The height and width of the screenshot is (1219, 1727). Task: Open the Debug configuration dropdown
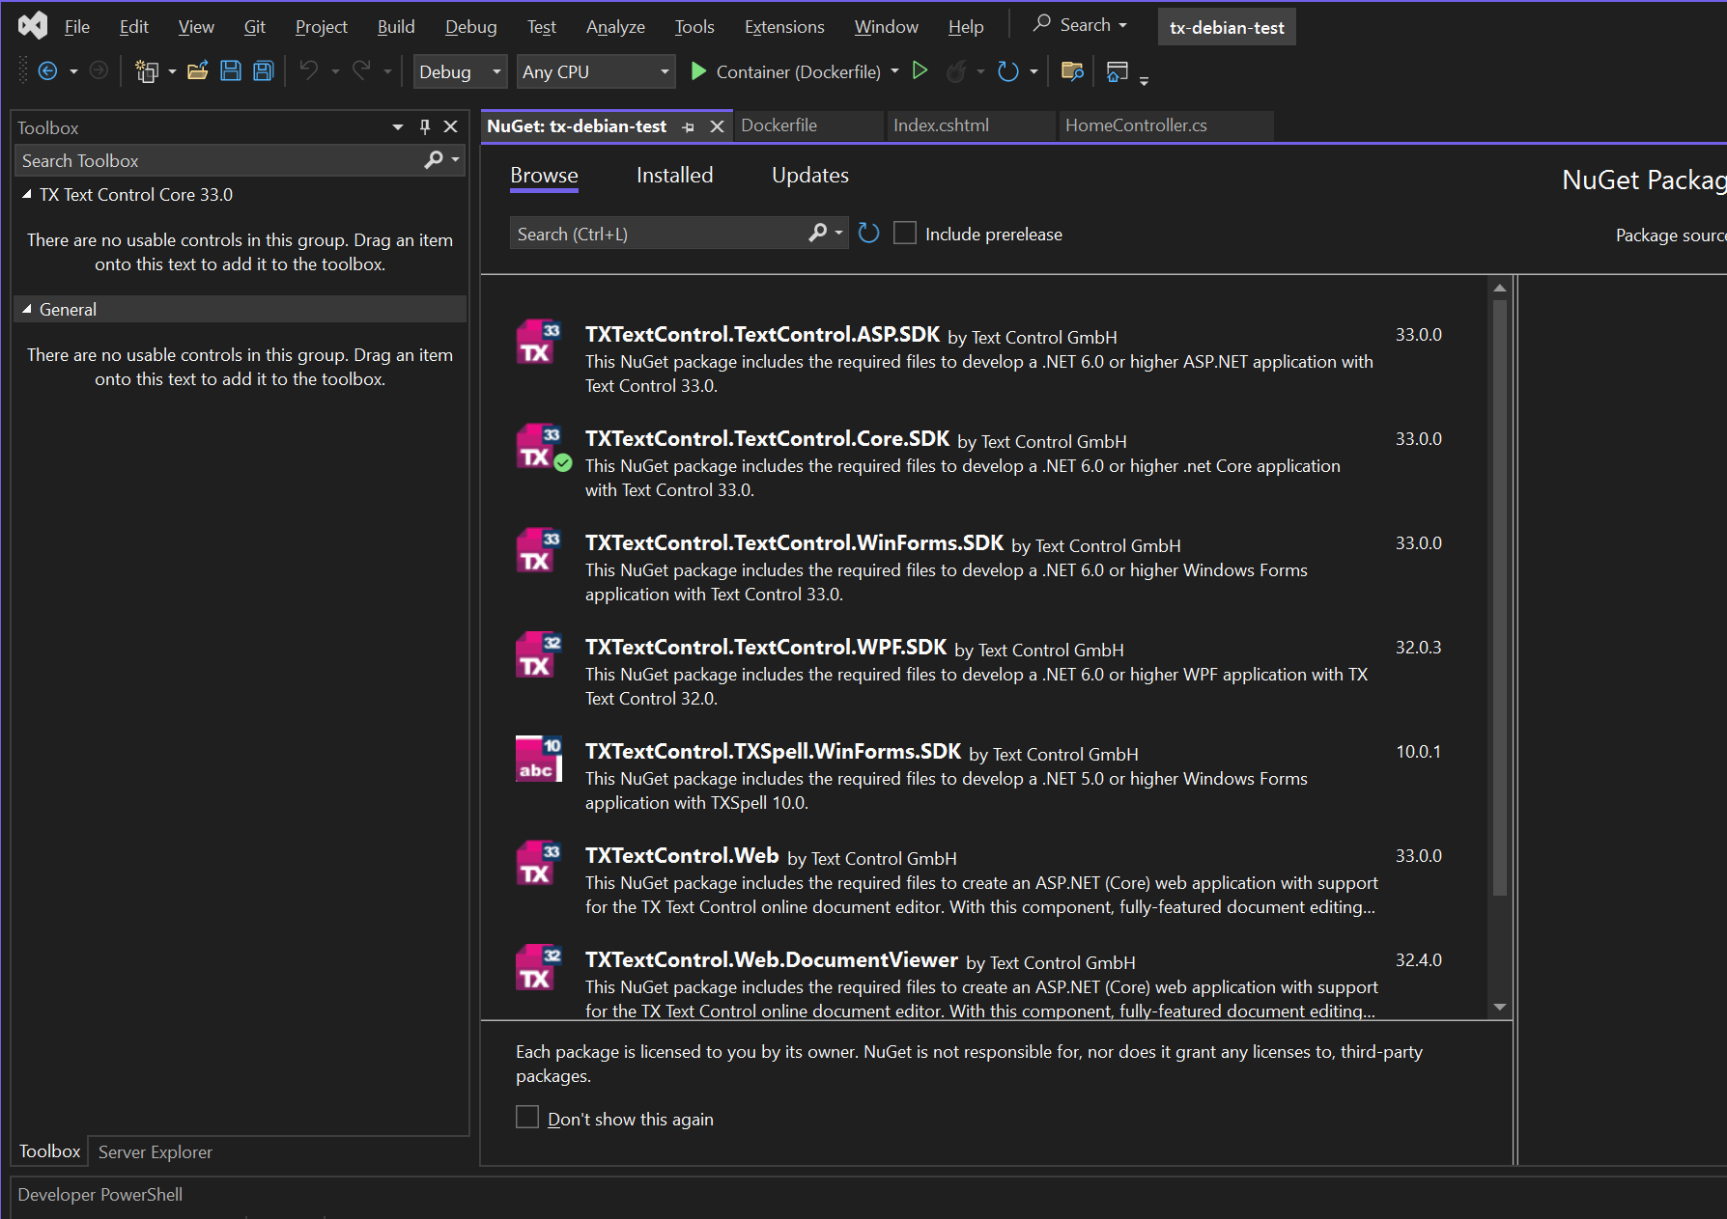pyautogui.click(x=460, y=71)
